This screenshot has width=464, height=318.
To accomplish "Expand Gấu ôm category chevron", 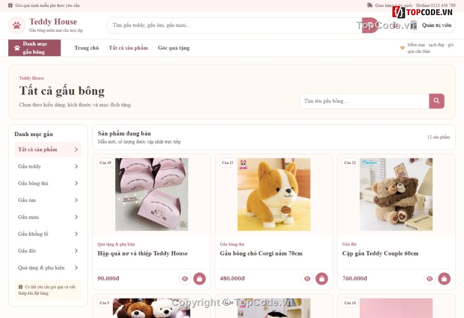I will tap(76, 200).
